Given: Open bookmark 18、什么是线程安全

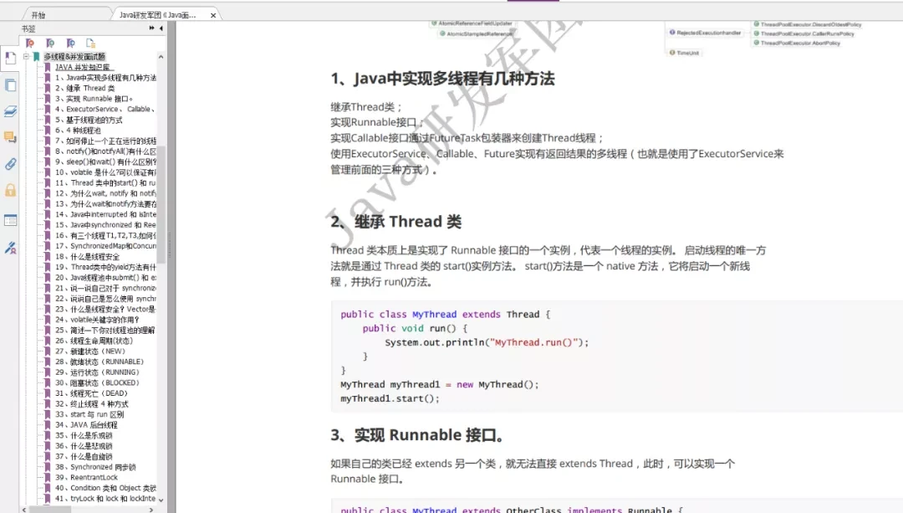Looking at the screenshot, I should (x=88, y=256).
